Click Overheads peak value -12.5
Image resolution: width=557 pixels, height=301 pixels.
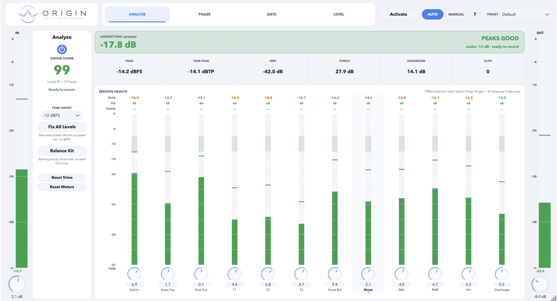click(502, 98)
